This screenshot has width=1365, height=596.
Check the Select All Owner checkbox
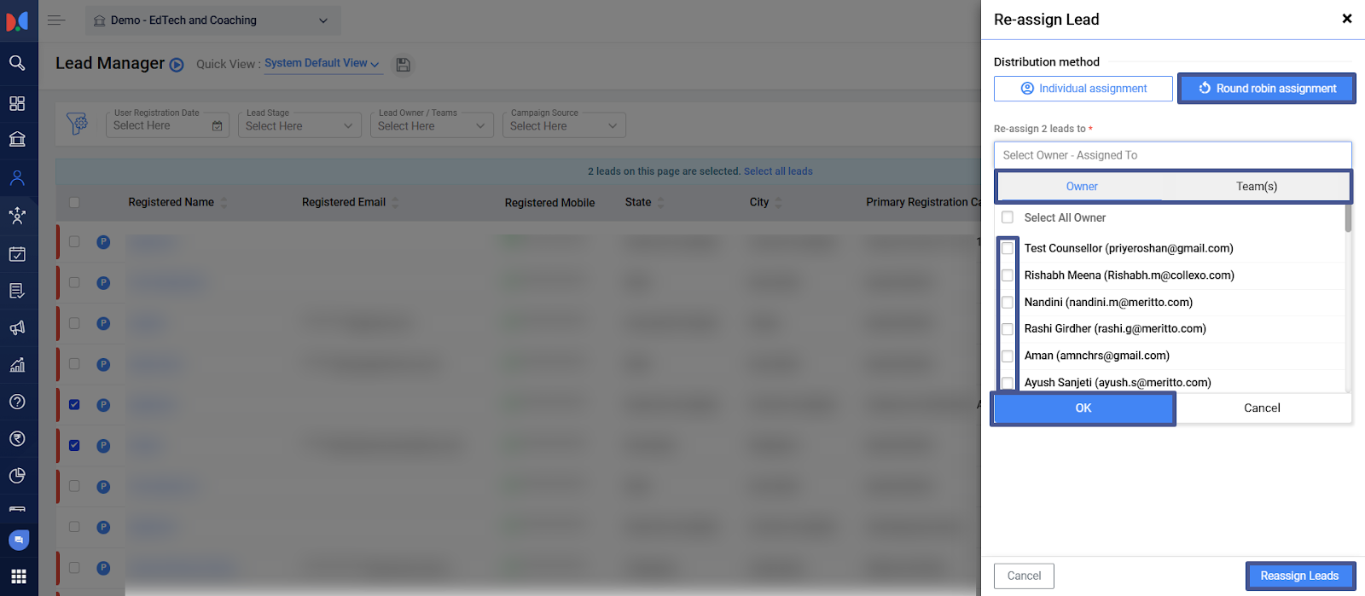tap(1008, 217)
